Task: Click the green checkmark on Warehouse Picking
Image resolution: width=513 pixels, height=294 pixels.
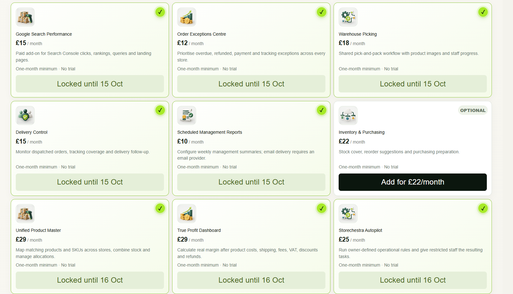Action: point(483,12)
